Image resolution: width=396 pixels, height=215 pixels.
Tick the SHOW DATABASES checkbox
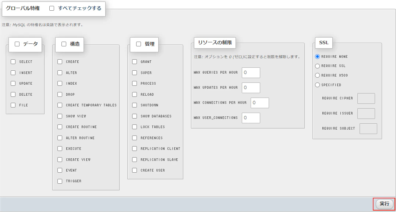(135, 116)
